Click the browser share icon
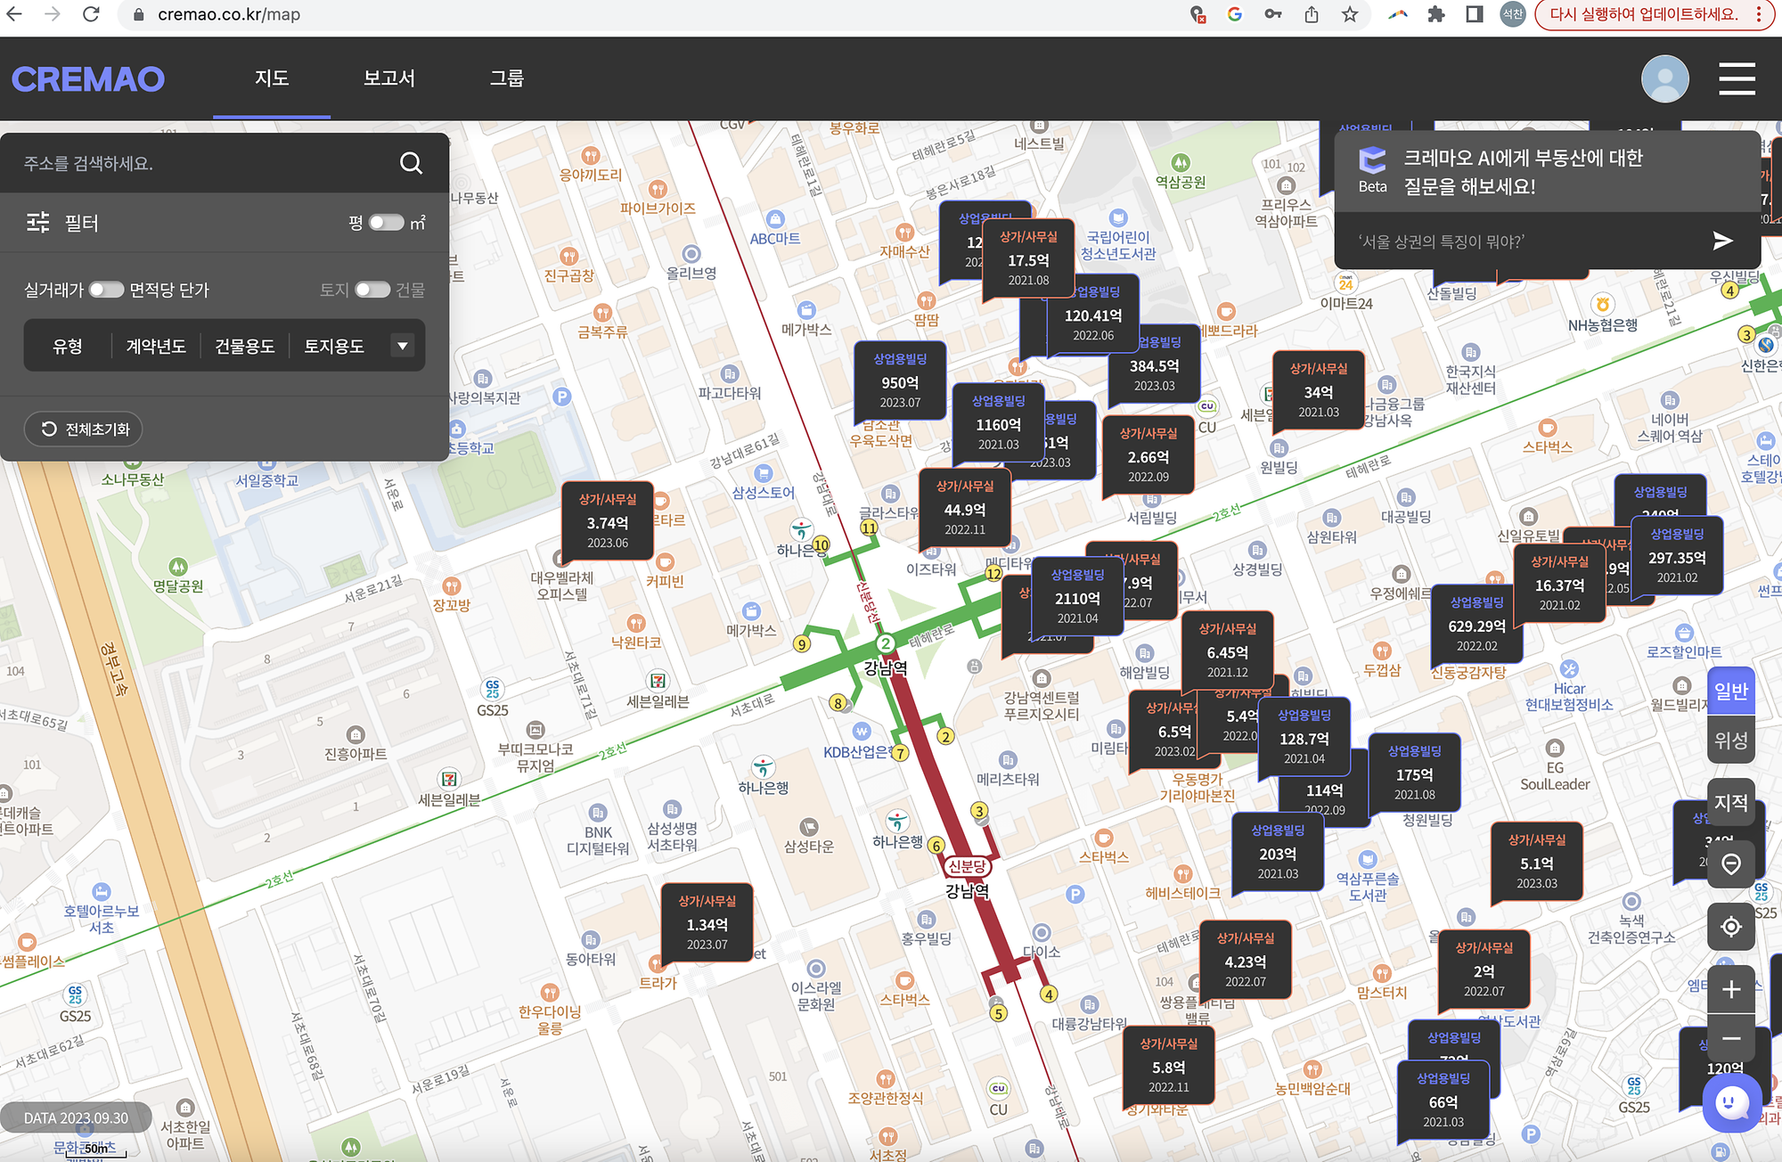The width and height of the screenshot is (1782, 1162). click(1312, 14)
